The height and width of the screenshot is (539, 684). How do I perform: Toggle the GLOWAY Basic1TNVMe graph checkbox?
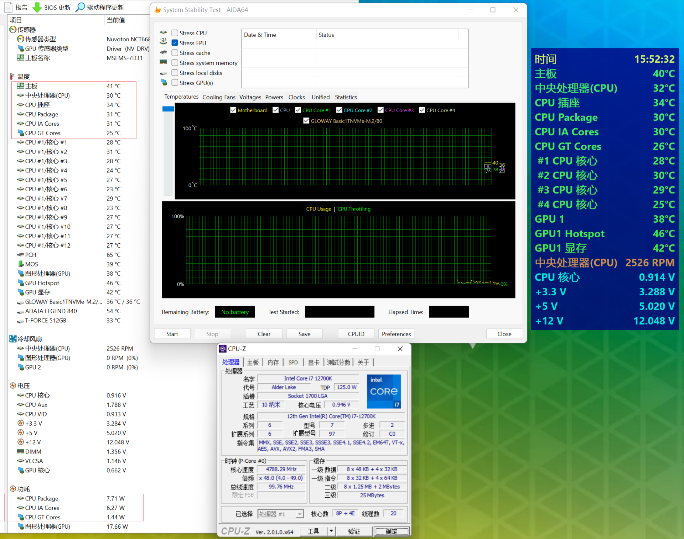coord(306,121)
